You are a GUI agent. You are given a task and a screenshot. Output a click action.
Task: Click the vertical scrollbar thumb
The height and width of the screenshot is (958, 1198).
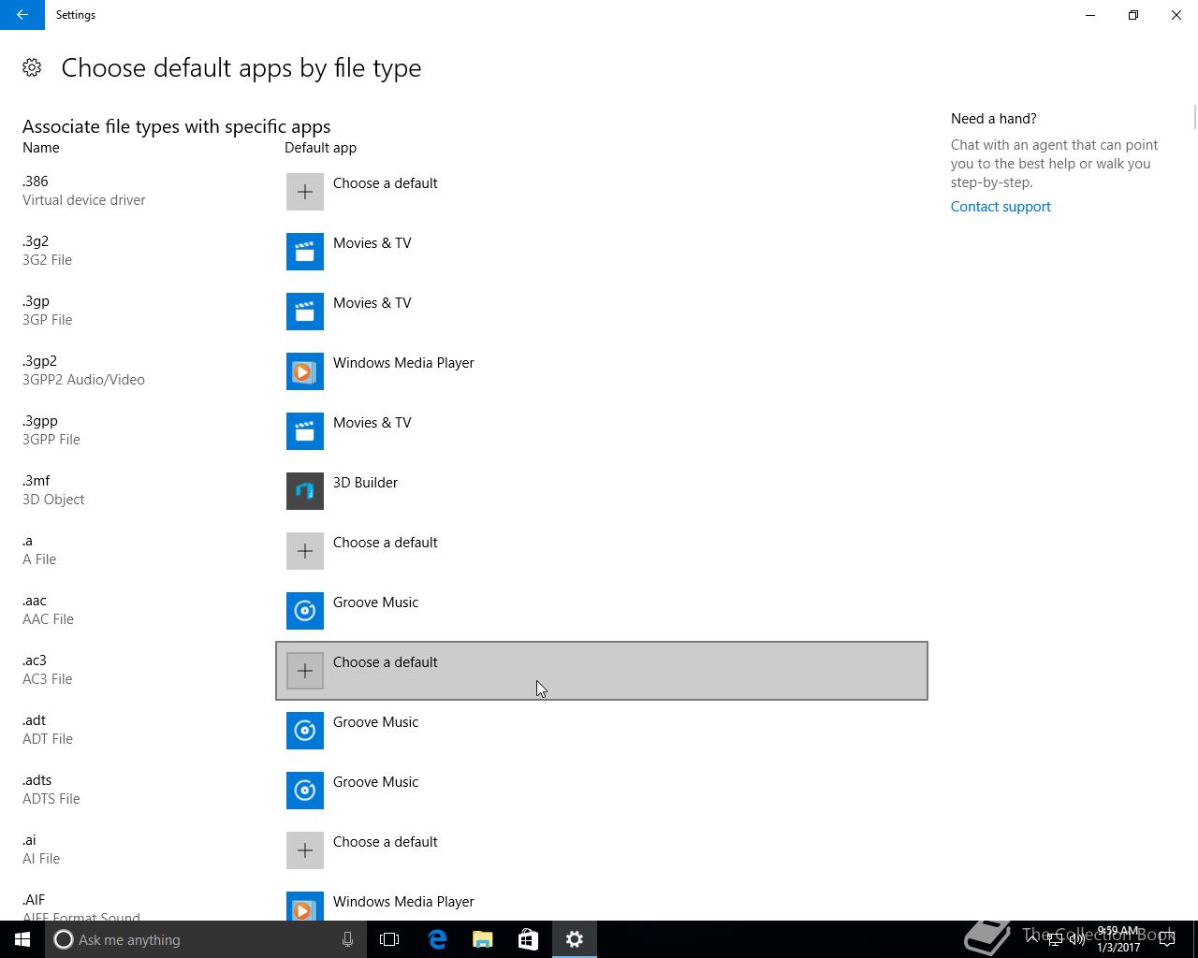pyautogui.click(x=1194, y=118)
